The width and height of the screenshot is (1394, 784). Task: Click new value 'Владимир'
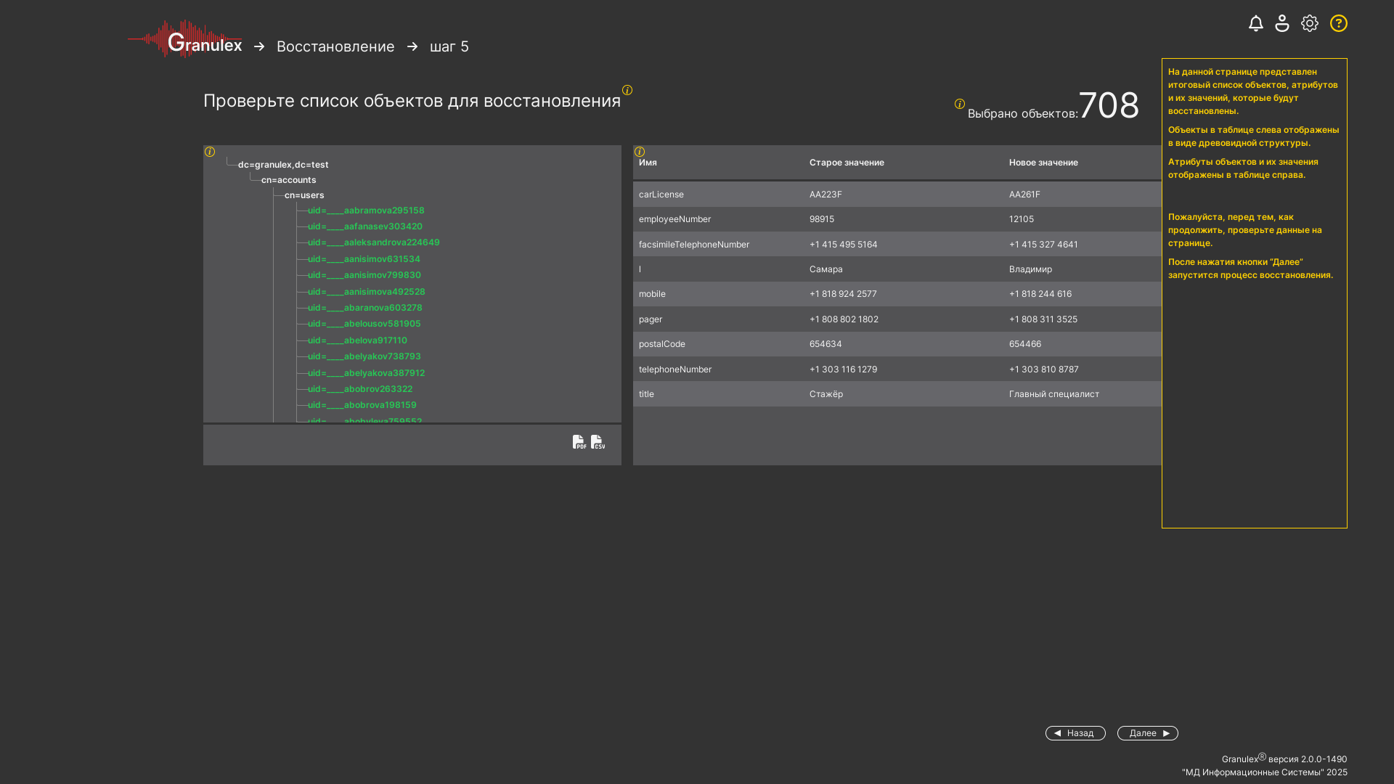pos(1030,269)
